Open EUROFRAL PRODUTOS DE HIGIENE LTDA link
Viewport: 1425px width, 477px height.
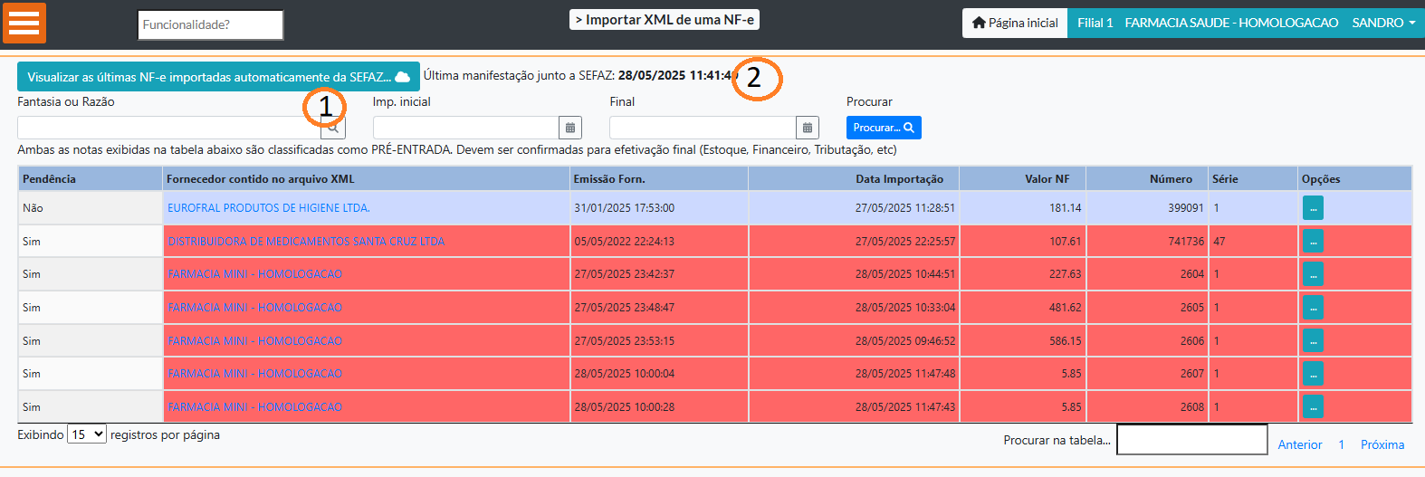coord(268,208)
